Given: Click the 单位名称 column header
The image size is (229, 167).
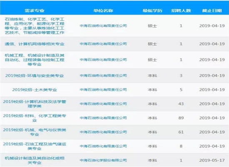Looking at the screenshot, I should pyautogui.click(x=103, y=10).
